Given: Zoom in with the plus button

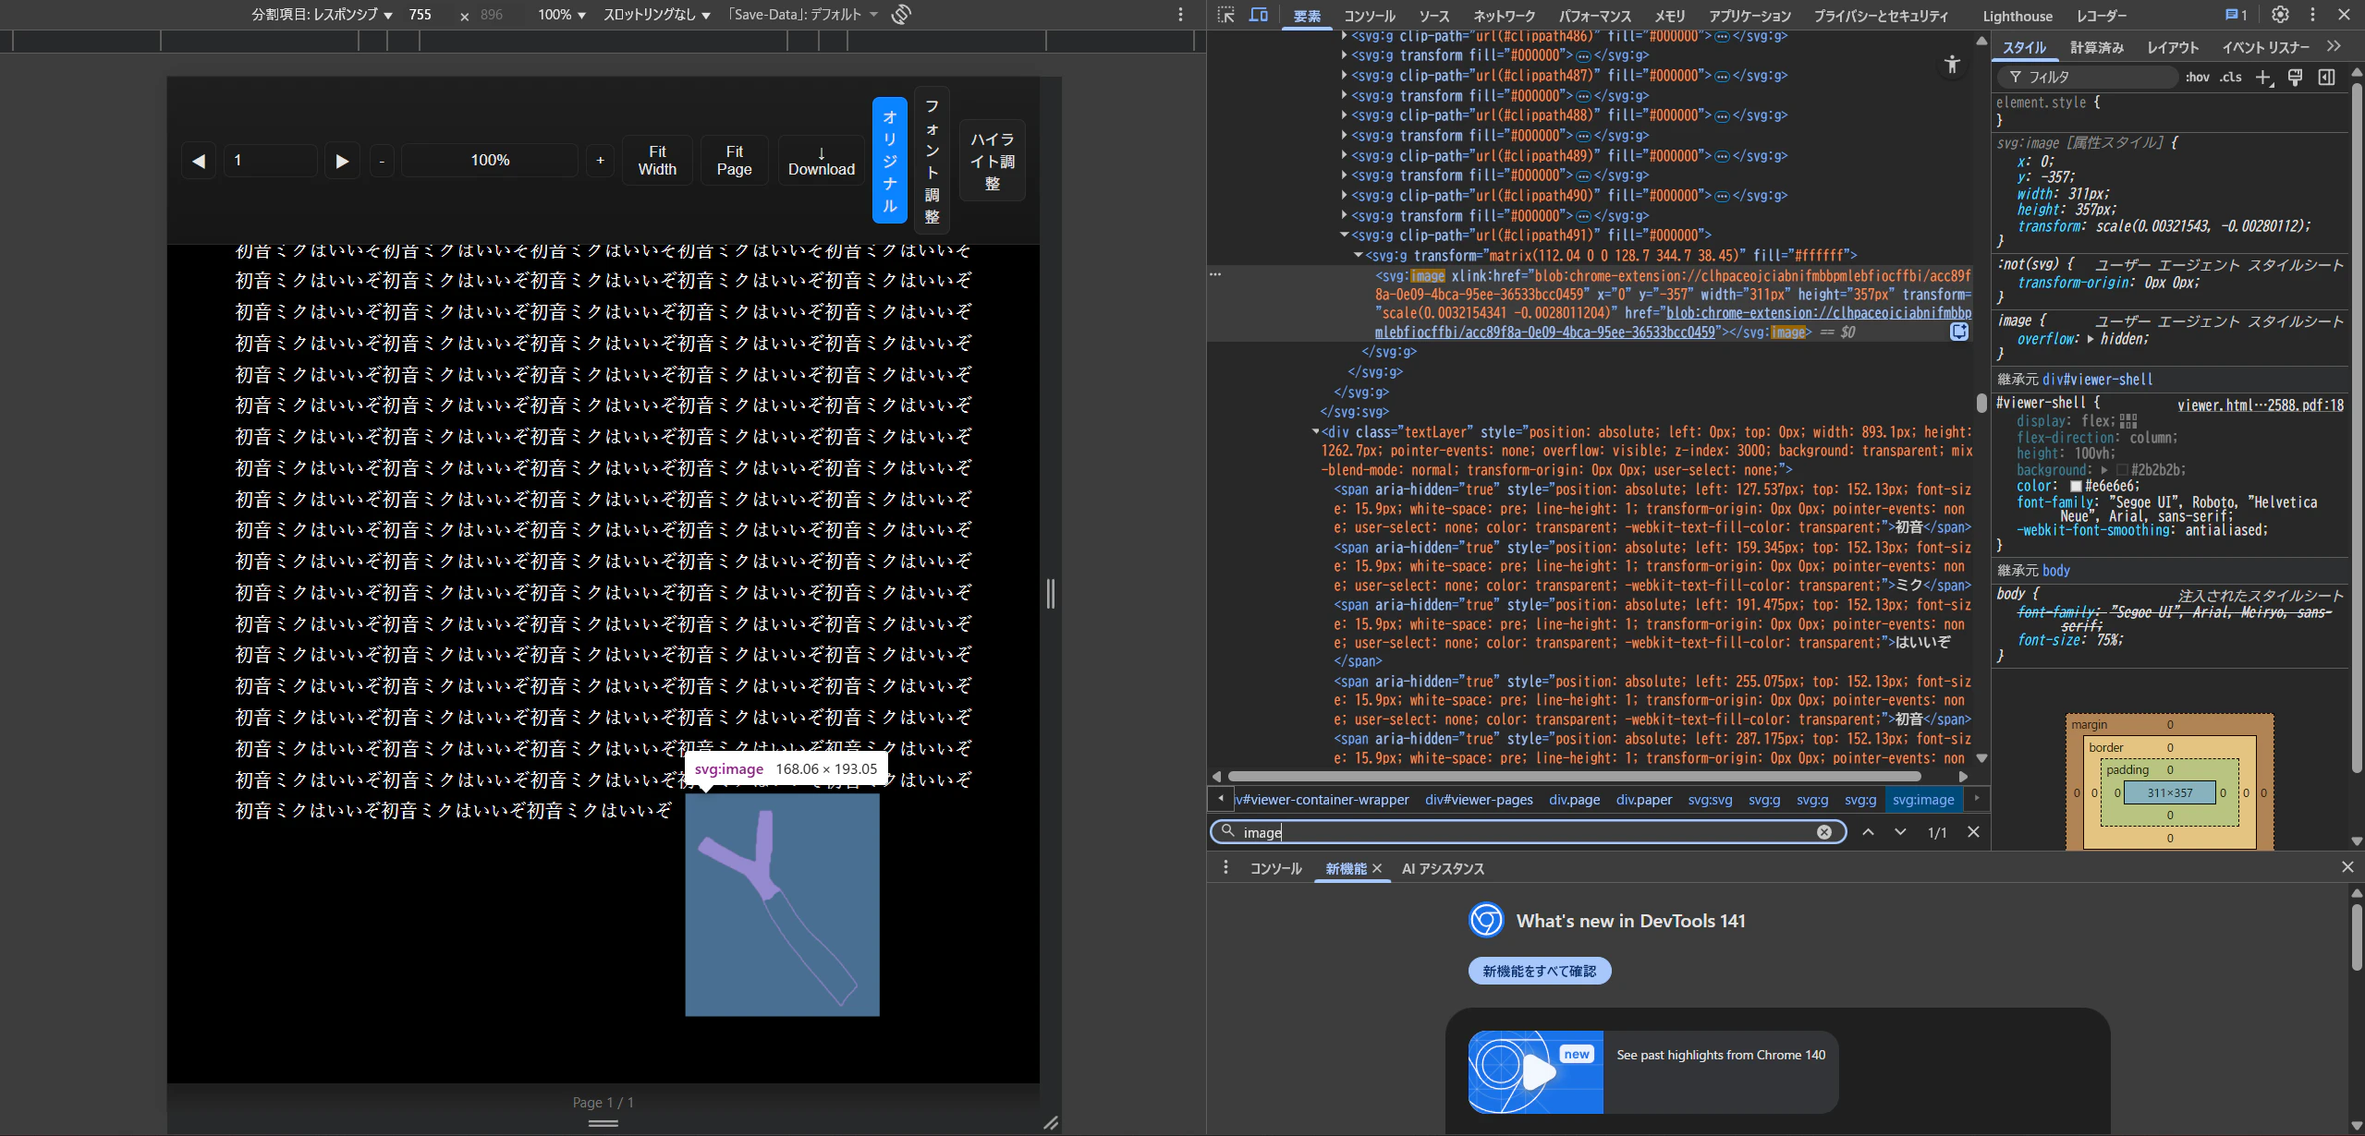Looking at the screenshot, I should pyautogui.click(x=600, y=161).
